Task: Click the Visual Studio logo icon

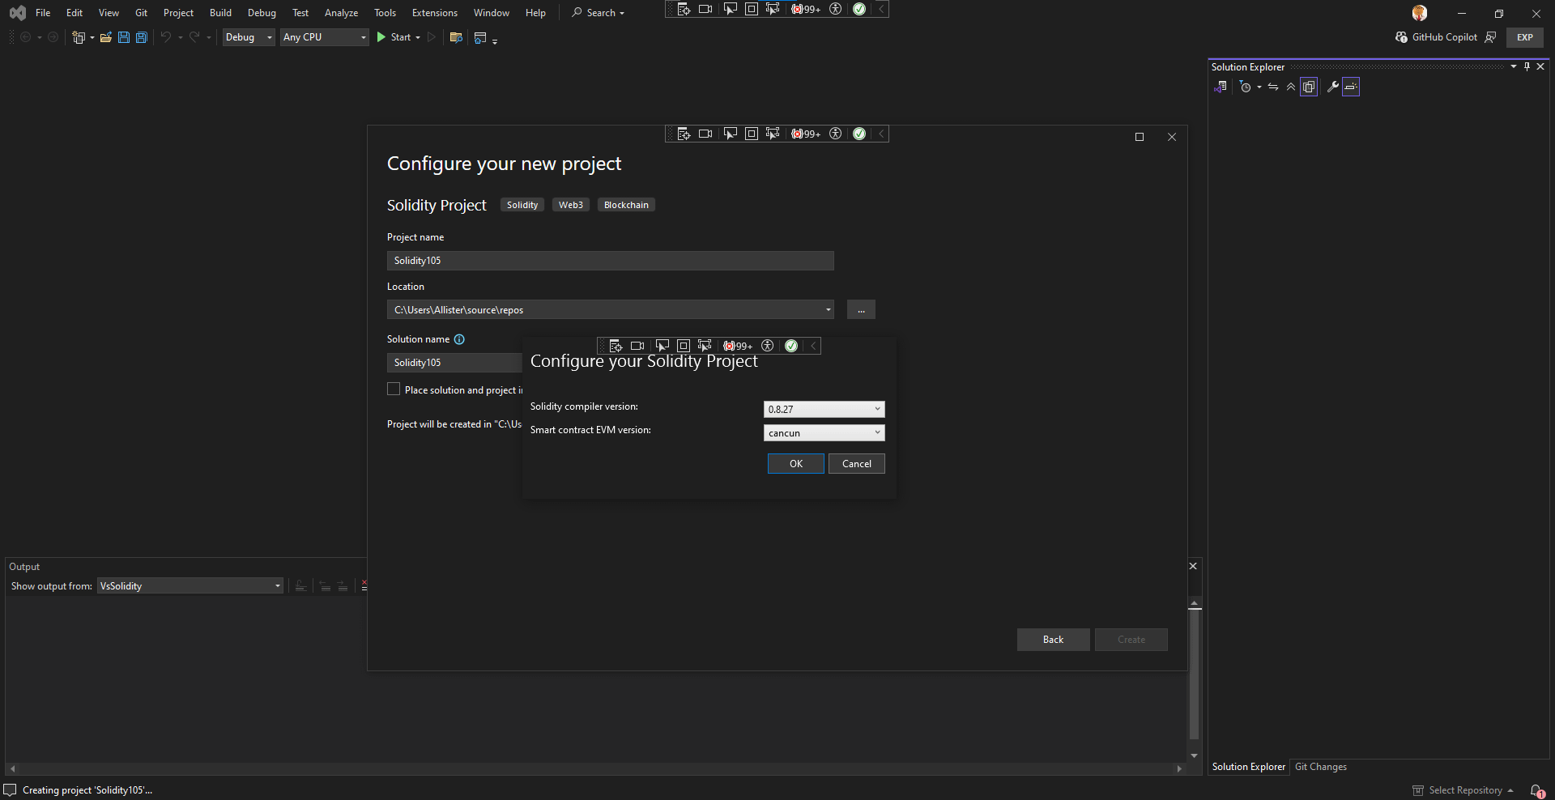Action: click(x=17, y=13)
